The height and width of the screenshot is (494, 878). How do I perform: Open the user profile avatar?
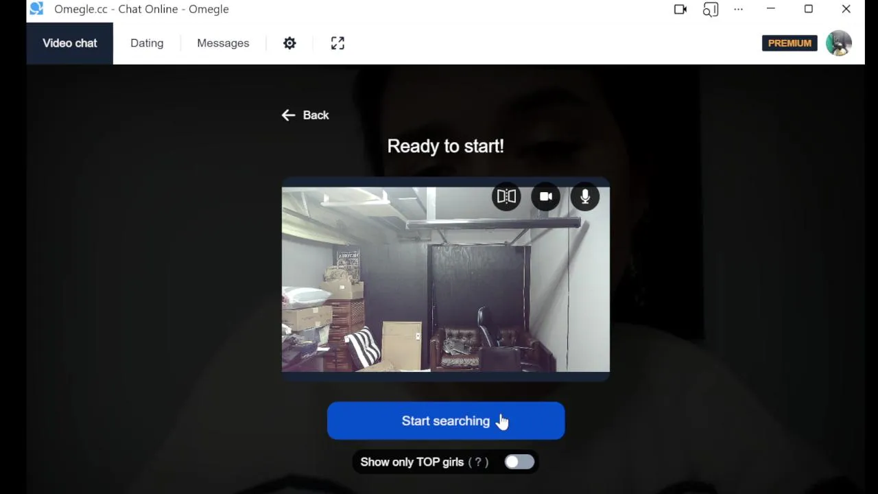click(x=839, y=43)
